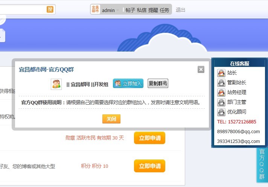Click the 站长 contact label
The image size is (268, 187).
[x=232, y=73]
